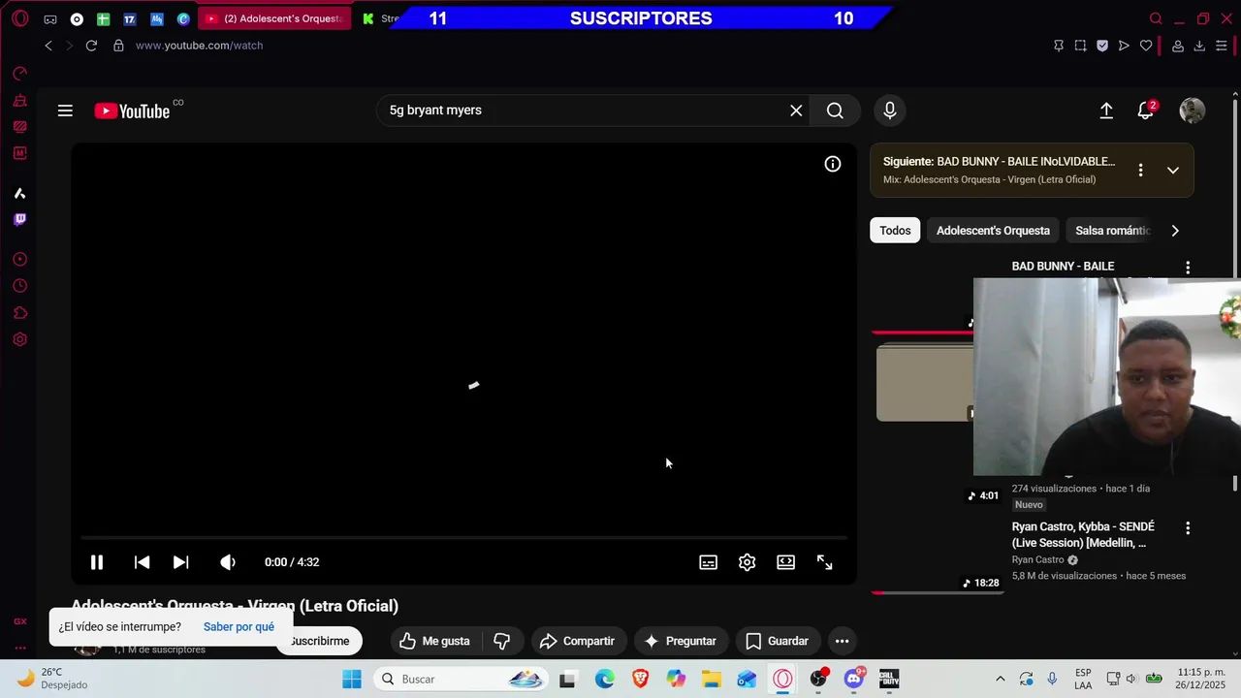Click the Me gusta like button
The height and width of the screenshot is (698, 1241).
coord(434,641)
